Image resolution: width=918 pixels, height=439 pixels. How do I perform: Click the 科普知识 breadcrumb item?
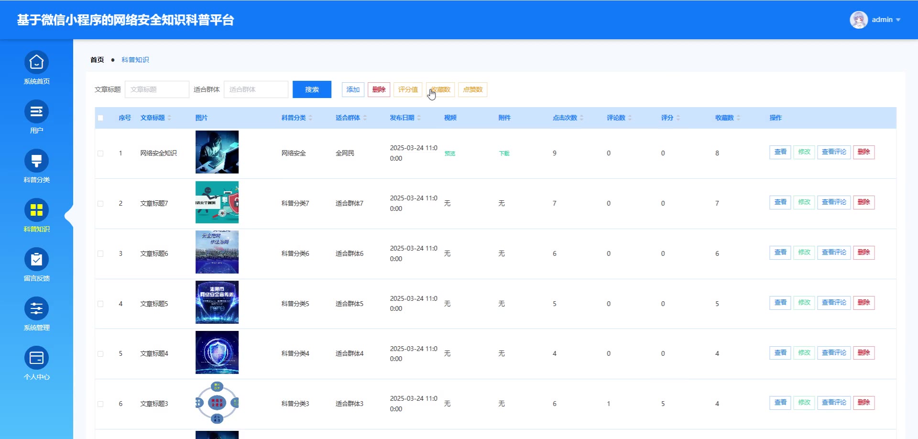pyautogui.click(x=135, y=60)
